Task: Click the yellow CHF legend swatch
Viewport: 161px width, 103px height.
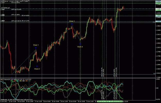Action: tap(21, 81)
